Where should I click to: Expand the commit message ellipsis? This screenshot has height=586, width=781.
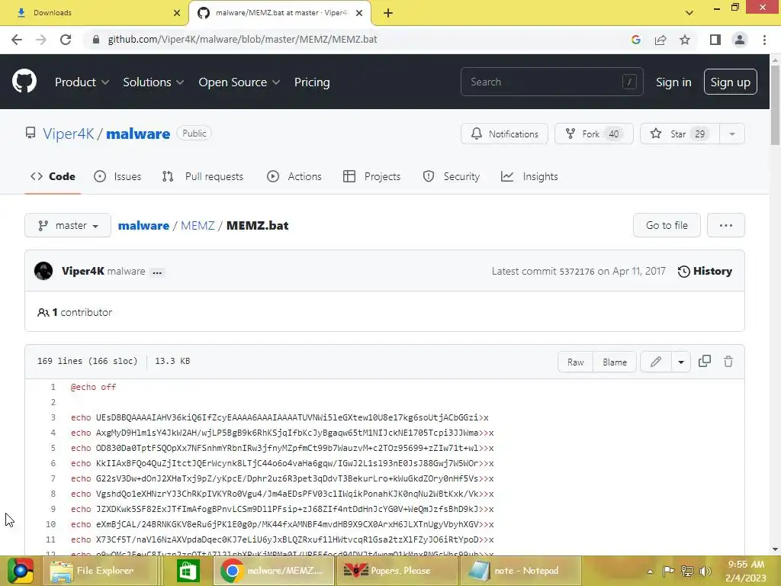click(157, 272)
